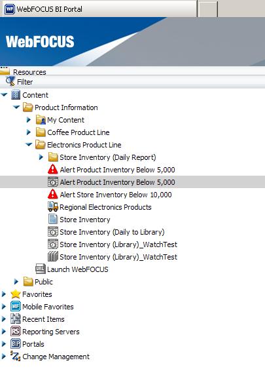Select Store Inventory (Daily Report) label
The width and height of the screenshot is (265, 369).
pos(108,157)
